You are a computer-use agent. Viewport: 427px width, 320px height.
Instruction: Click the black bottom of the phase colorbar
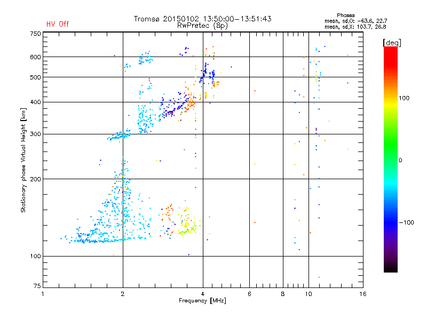(x=391, y=268)
